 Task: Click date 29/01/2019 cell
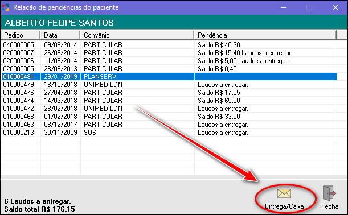pos(60,77)
